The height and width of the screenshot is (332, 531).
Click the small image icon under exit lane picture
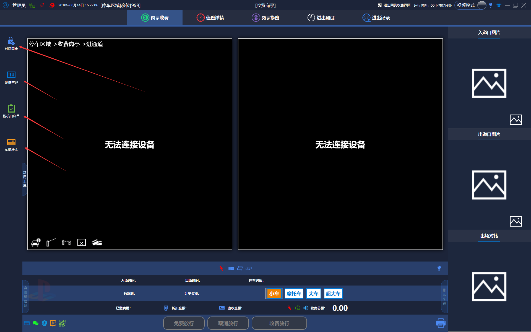(516, 221)
